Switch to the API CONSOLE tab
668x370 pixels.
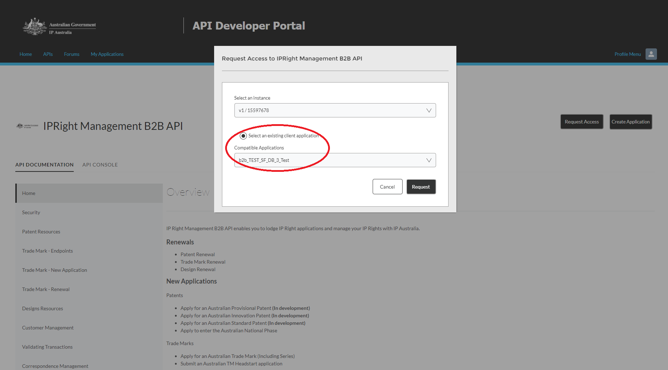[x=100, y=164]
